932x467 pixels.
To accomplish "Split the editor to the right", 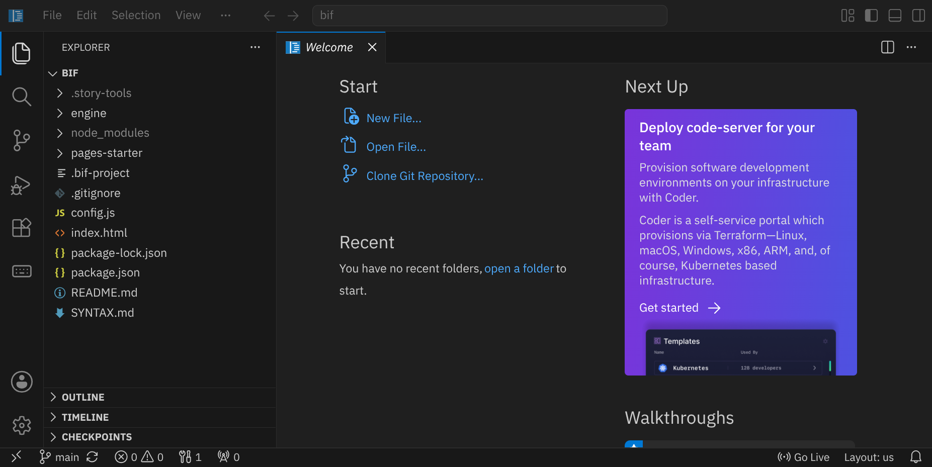I will (888, 47).
